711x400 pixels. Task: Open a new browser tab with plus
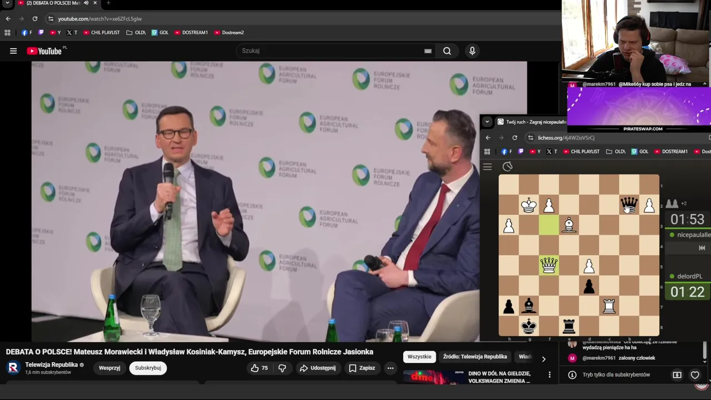click(108, 3)
